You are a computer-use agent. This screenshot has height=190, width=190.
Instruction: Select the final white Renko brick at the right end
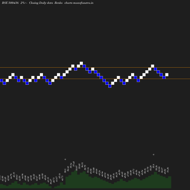[167, 74]
